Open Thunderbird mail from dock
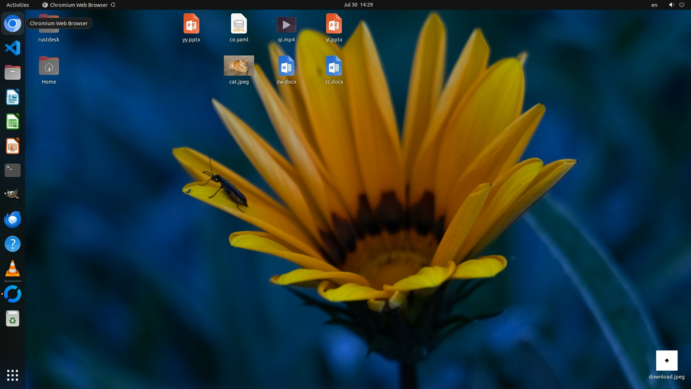The height and width of the screenshot is (389, 691). tap(13, 219)
